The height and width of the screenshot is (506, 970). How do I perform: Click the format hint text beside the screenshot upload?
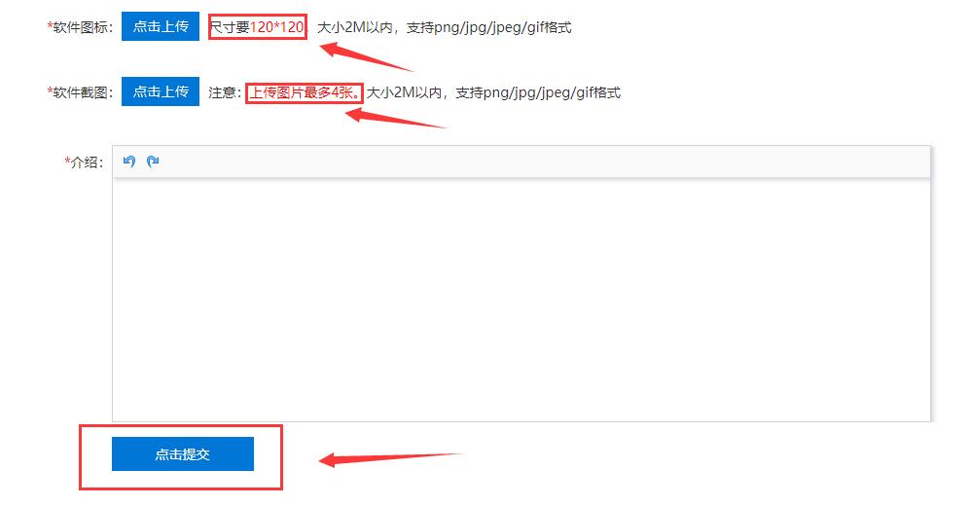[x=493, y=92]
